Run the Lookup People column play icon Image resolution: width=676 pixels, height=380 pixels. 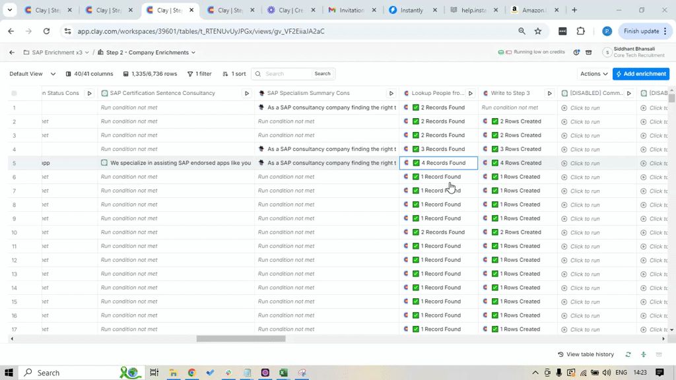471,94
